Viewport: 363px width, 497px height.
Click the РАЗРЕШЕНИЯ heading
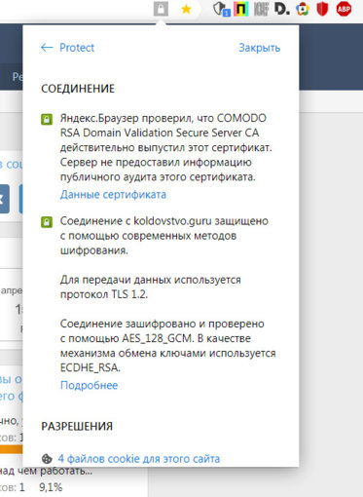coord(77,426)
